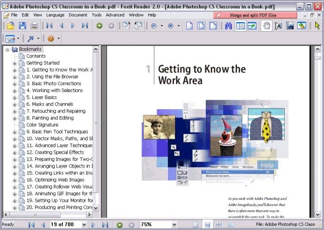Viewport: 324px width, 230px height.
Task: Open the Advanced menu
Action: (115, 15)
